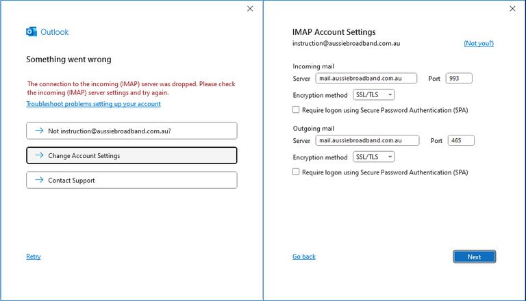The width and height of the screenshot is (526, 301).
Task: Click the (Not you?) link
Action: pos(479,43)
